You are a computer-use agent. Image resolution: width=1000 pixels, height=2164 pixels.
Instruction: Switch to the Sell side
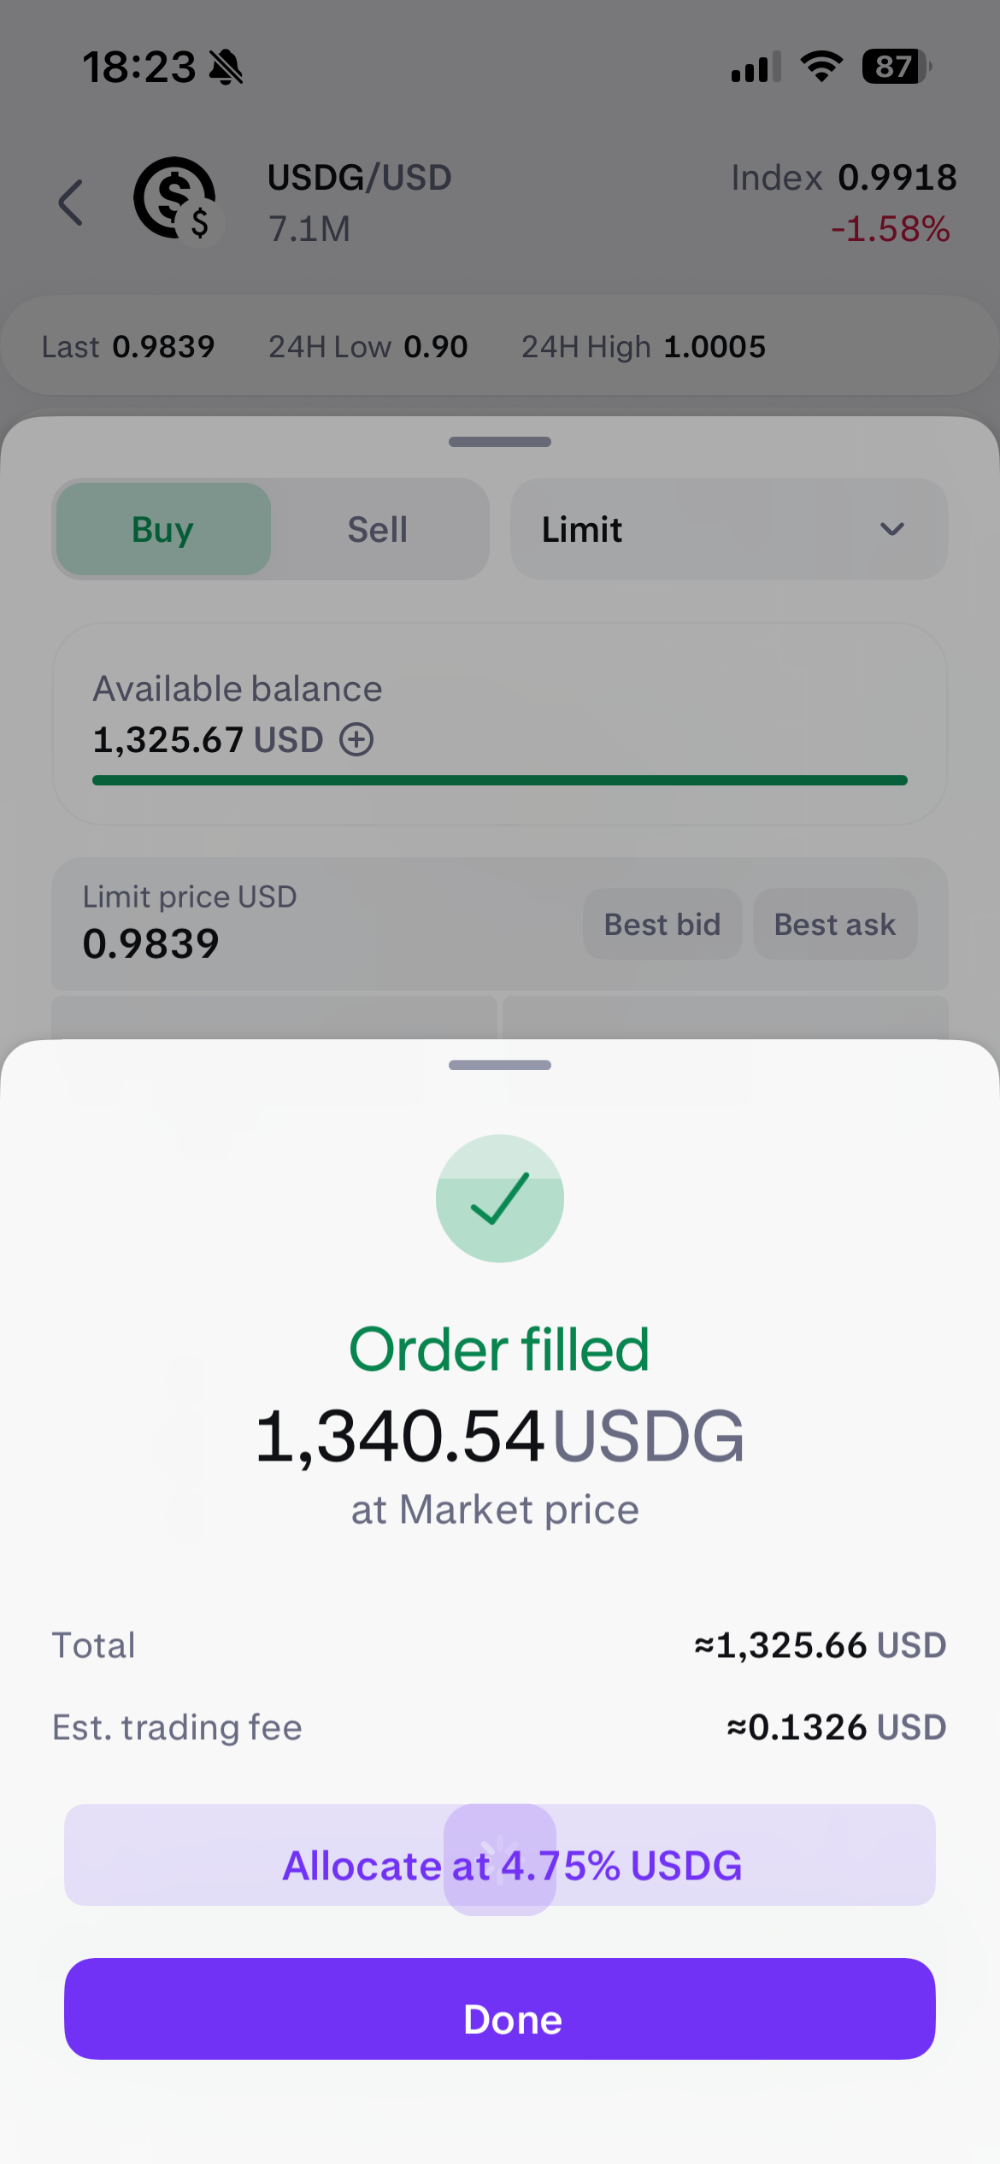click(x=377, y=530)
